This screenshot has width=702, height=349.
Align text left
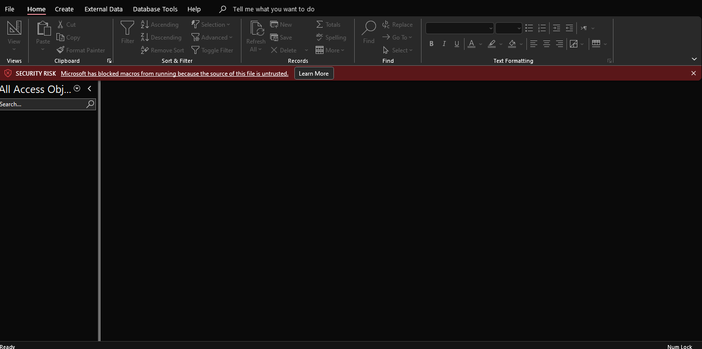pyautogui.click(x=533, y=44)
